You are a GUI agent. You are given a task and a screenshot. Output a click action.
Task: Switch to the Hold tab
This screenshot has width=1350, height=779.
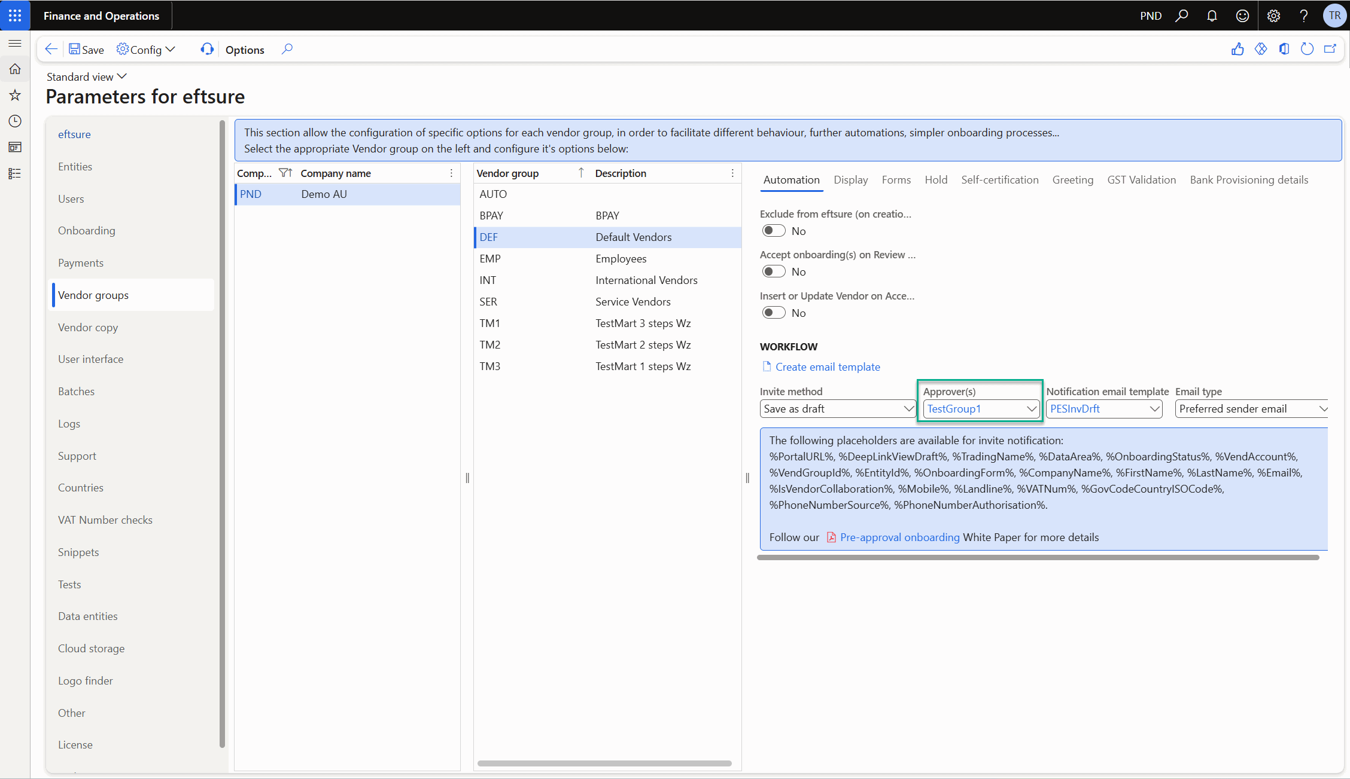tap(936, 180)
